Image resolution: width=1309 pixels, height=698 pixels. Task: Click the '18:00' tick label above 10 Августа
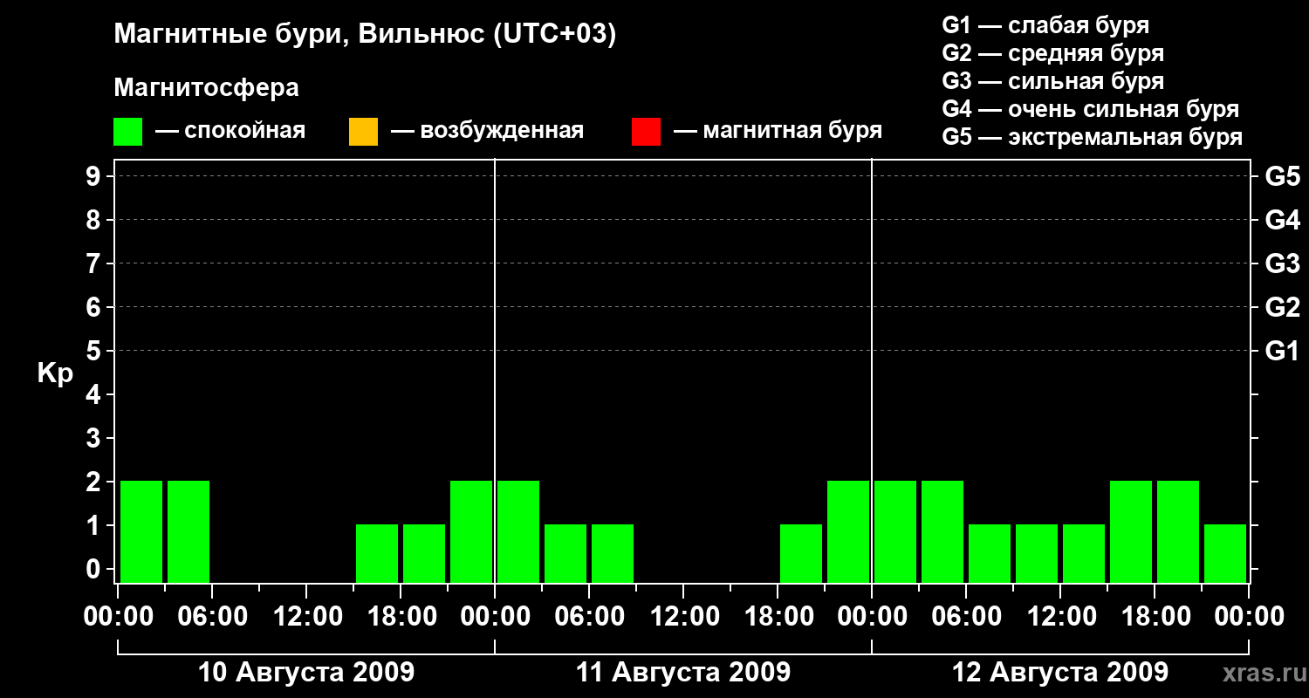pos(401,617)
